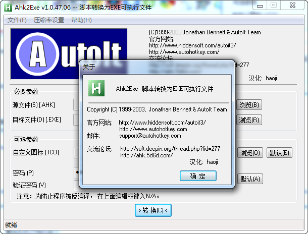The image size is (308, 234).
Task: Click the 密码 (P) label
Action: pyautogui.click(x=23, y=173)
